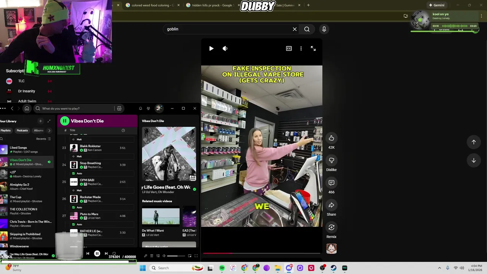The image size is (487, 274).
Task: Click the YouTube search magnifier button
Action: (307, 29)
